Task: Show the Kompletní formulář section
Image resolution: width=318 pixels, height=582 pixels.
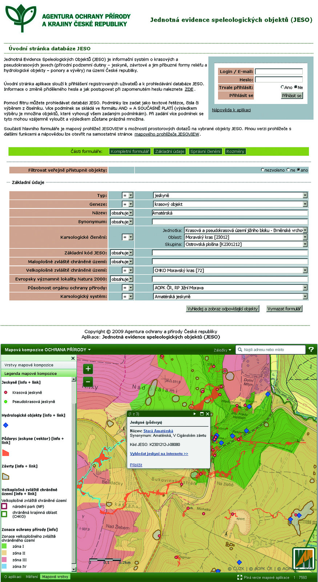Action: point(130,151)
